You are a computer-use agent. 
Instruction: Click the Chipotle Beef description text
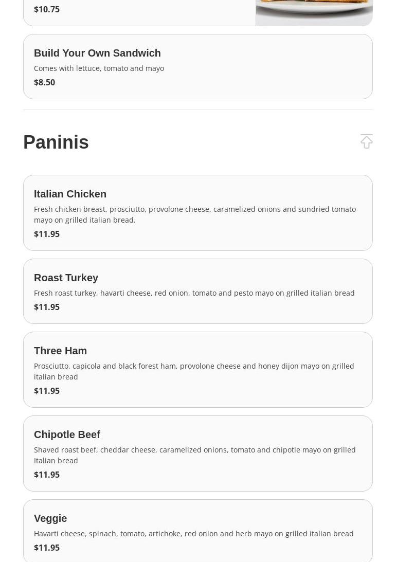(194, 455)
